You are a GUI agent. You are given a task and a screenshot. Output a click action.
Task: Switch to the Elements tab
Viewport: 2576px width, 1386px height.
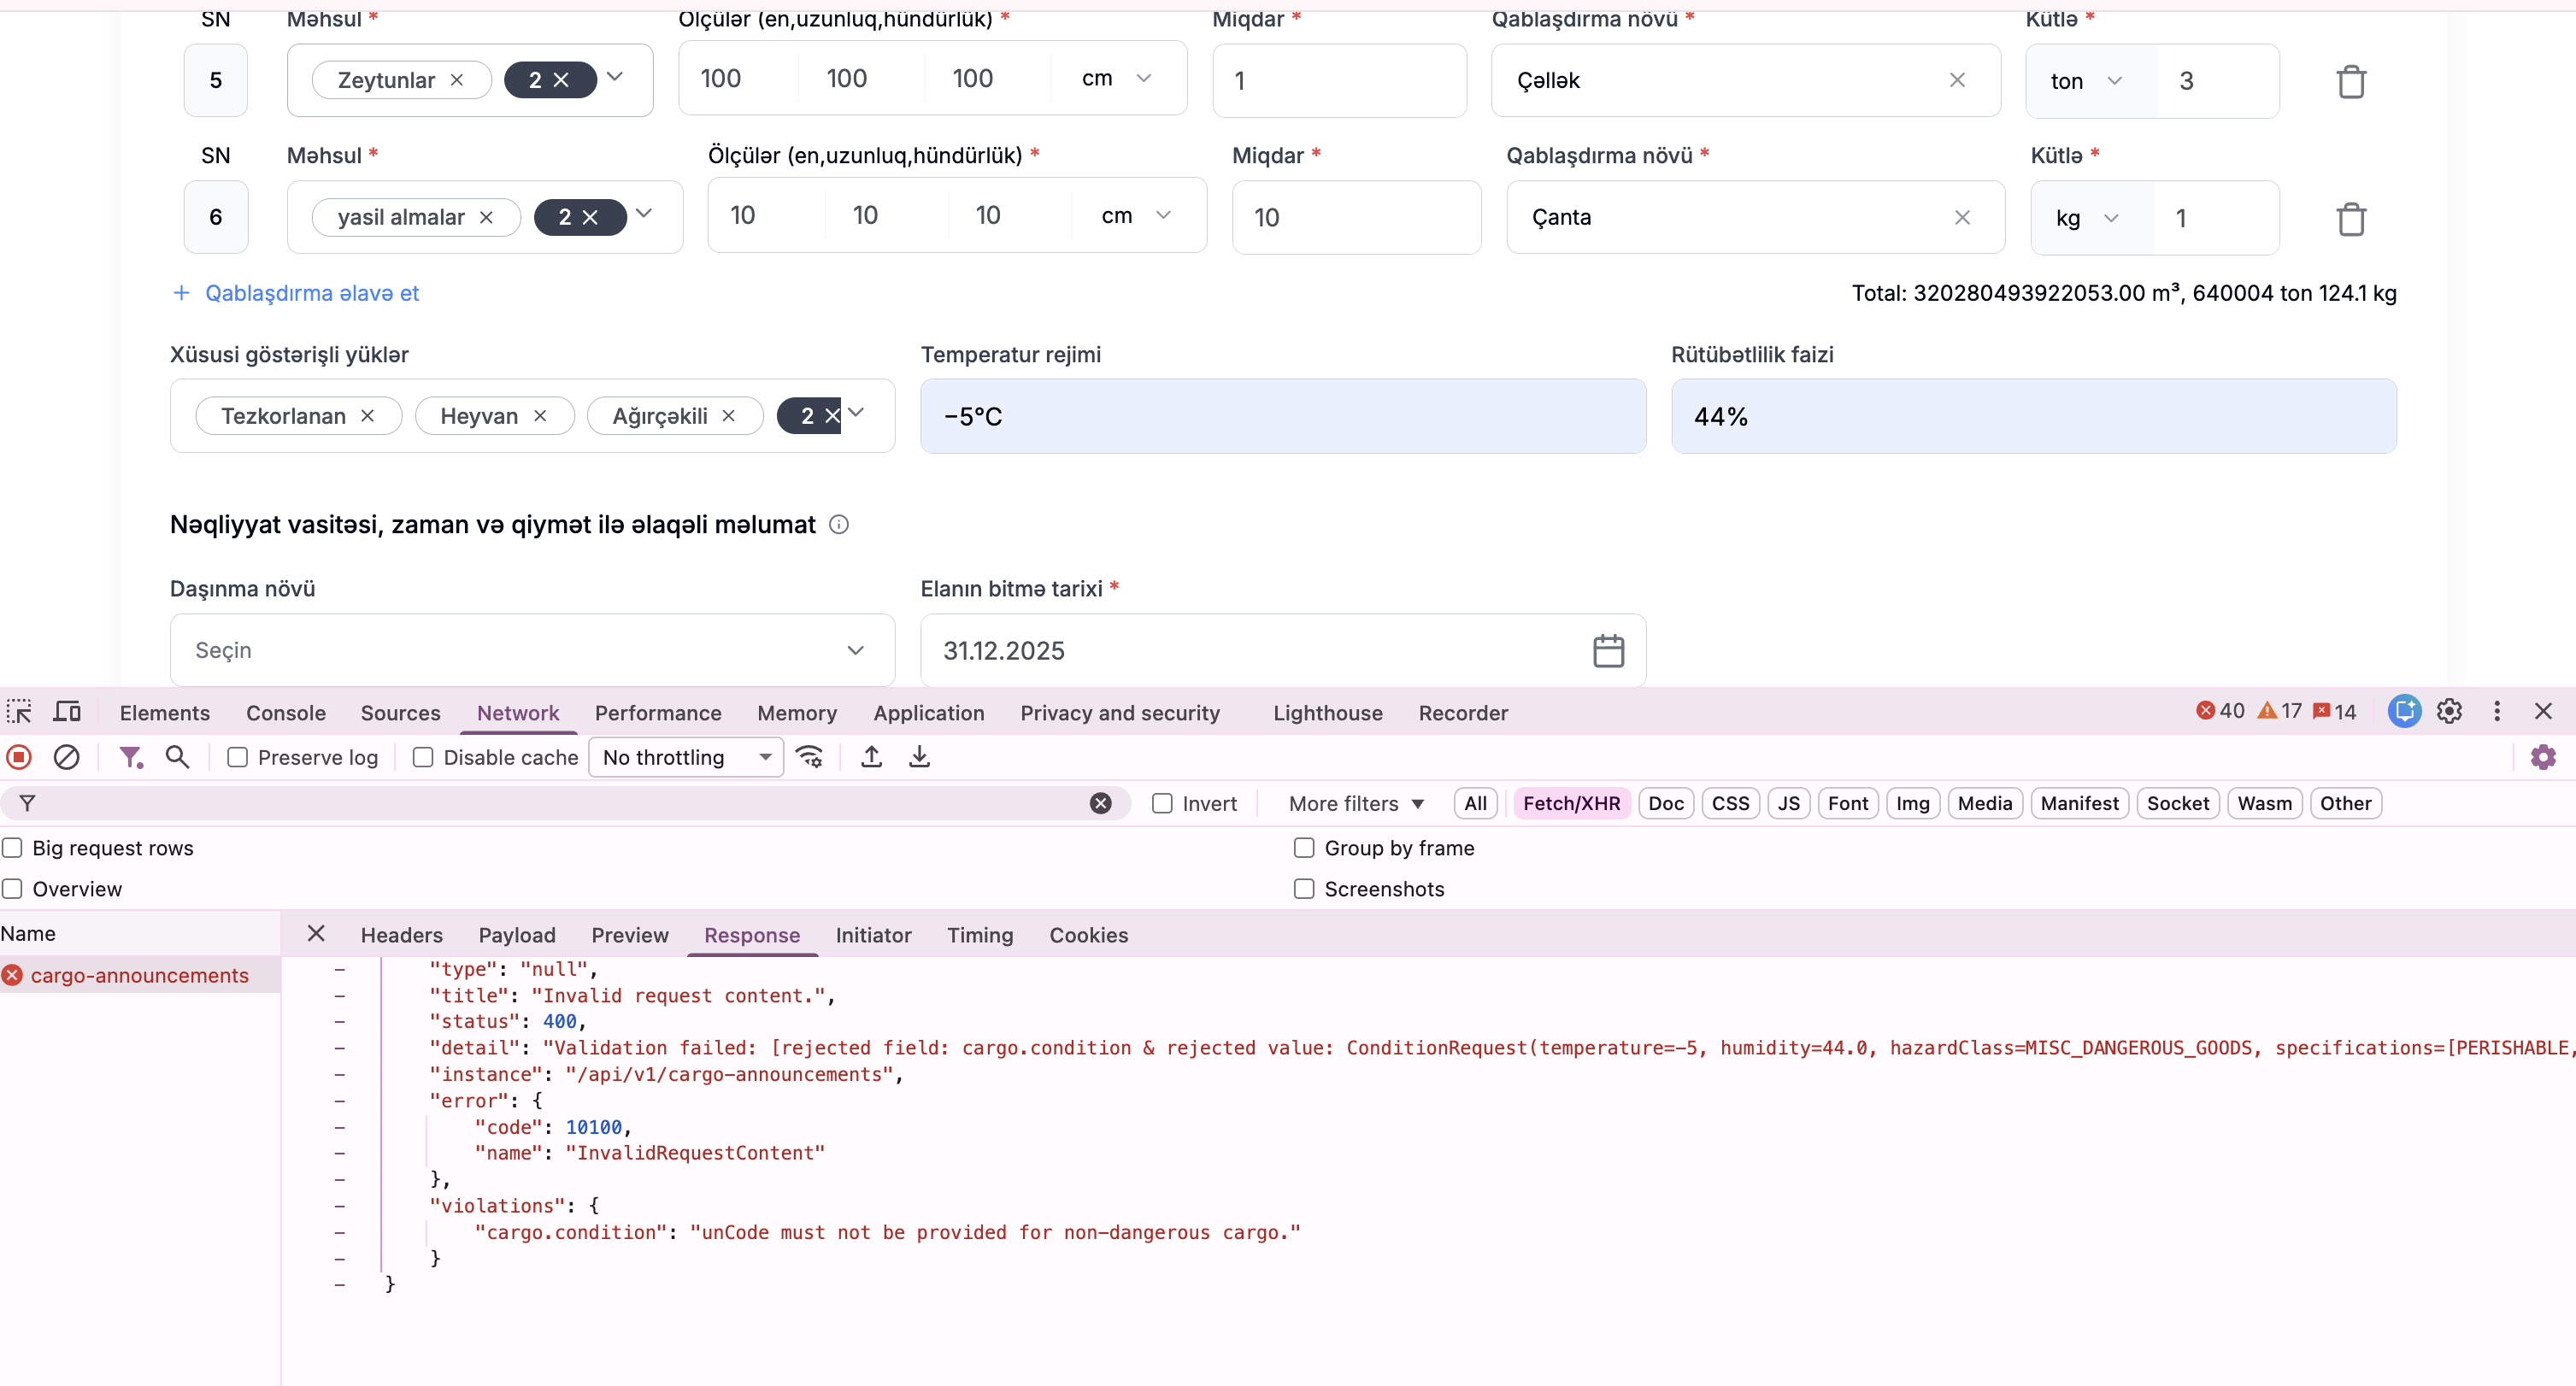pyautogui.click(x=165, y=712)
